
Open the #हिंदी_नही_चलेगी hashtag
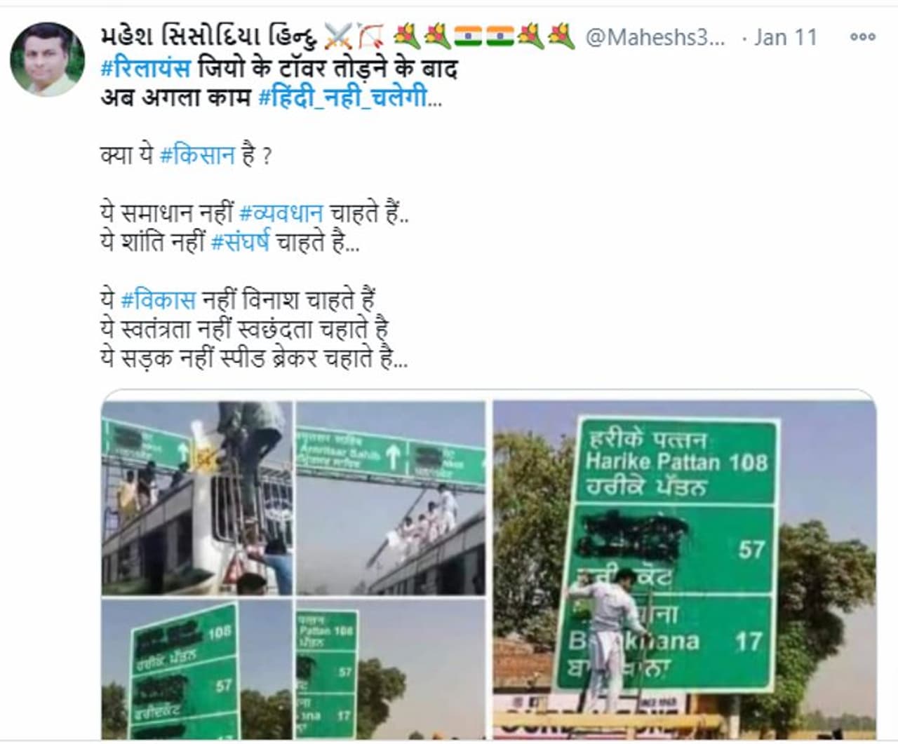[x=343, y=97]
